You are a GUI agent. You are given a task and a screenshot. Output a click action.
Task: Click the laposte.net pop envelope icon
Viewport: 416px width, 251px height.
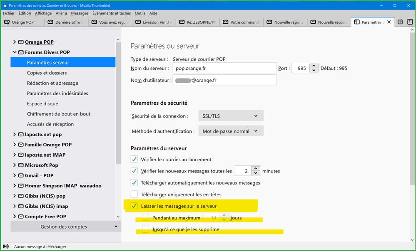click(21, 135)
